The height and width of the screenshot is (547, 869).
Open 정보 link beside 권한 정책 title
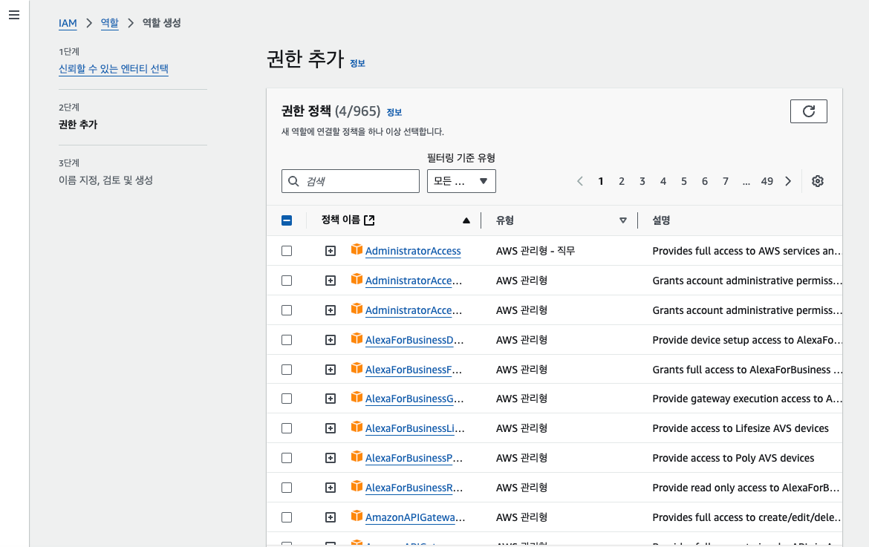coord(394,112)
